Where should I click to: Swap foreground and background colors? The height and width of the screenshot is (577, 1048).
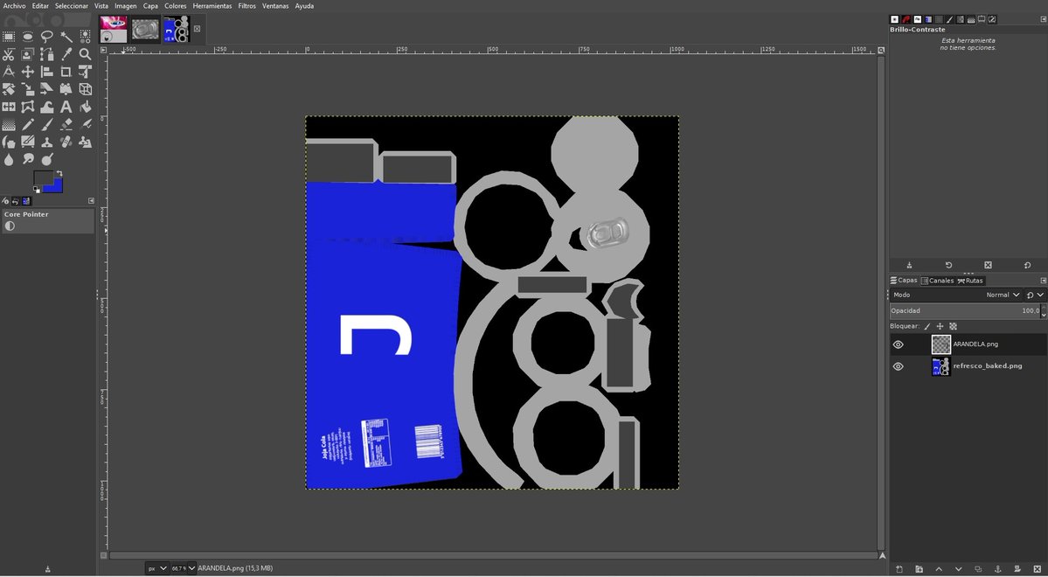[x=59, y=174]
